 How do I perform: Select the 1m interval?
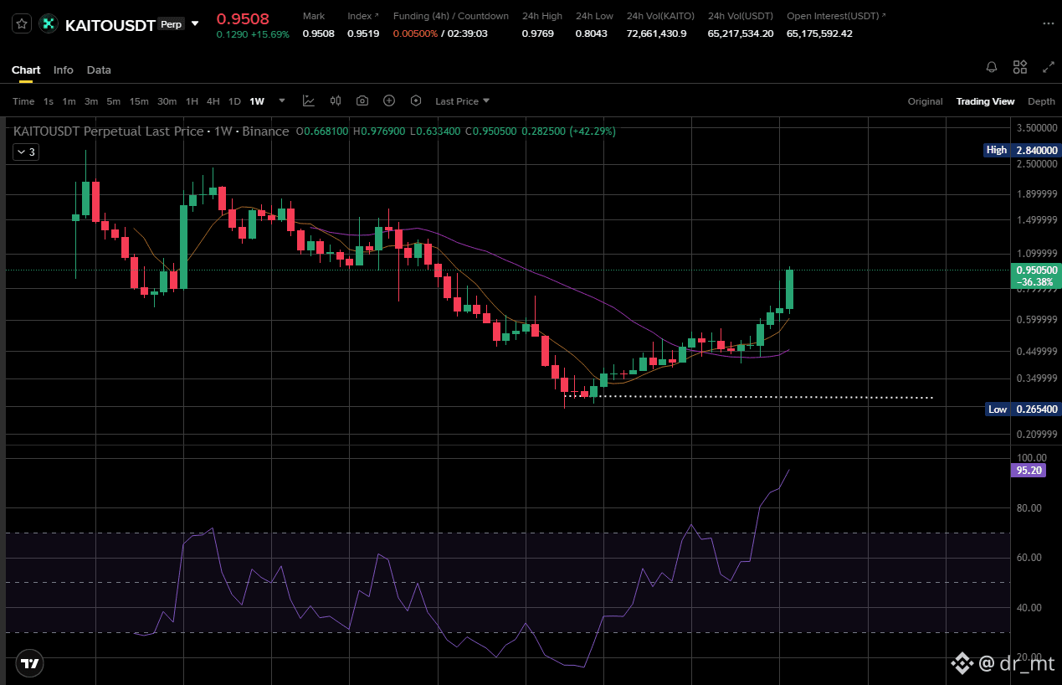69,101
